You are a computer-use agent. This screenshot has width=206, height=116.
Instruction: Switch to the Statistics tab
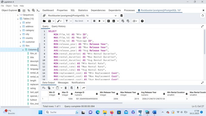coord(83,10)
